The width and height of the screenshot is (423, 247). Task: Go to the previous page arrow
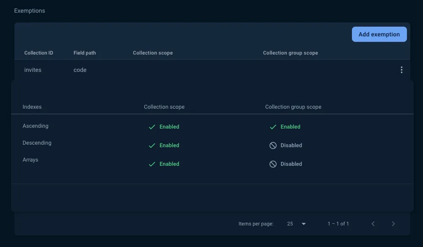[373, 224]
